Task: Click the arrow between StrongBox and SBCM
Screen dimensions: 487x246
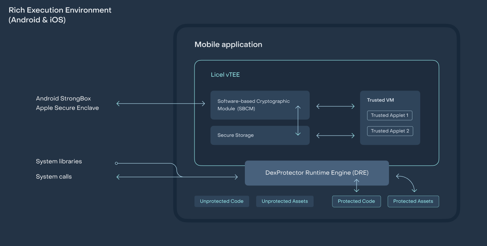Action: (x=161, y=103)
